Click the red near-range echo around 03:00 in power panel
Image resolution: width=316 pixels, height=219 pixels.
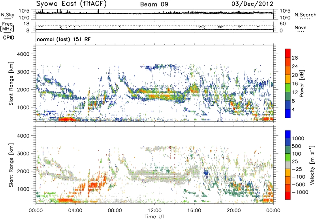(x=66, y=119)
